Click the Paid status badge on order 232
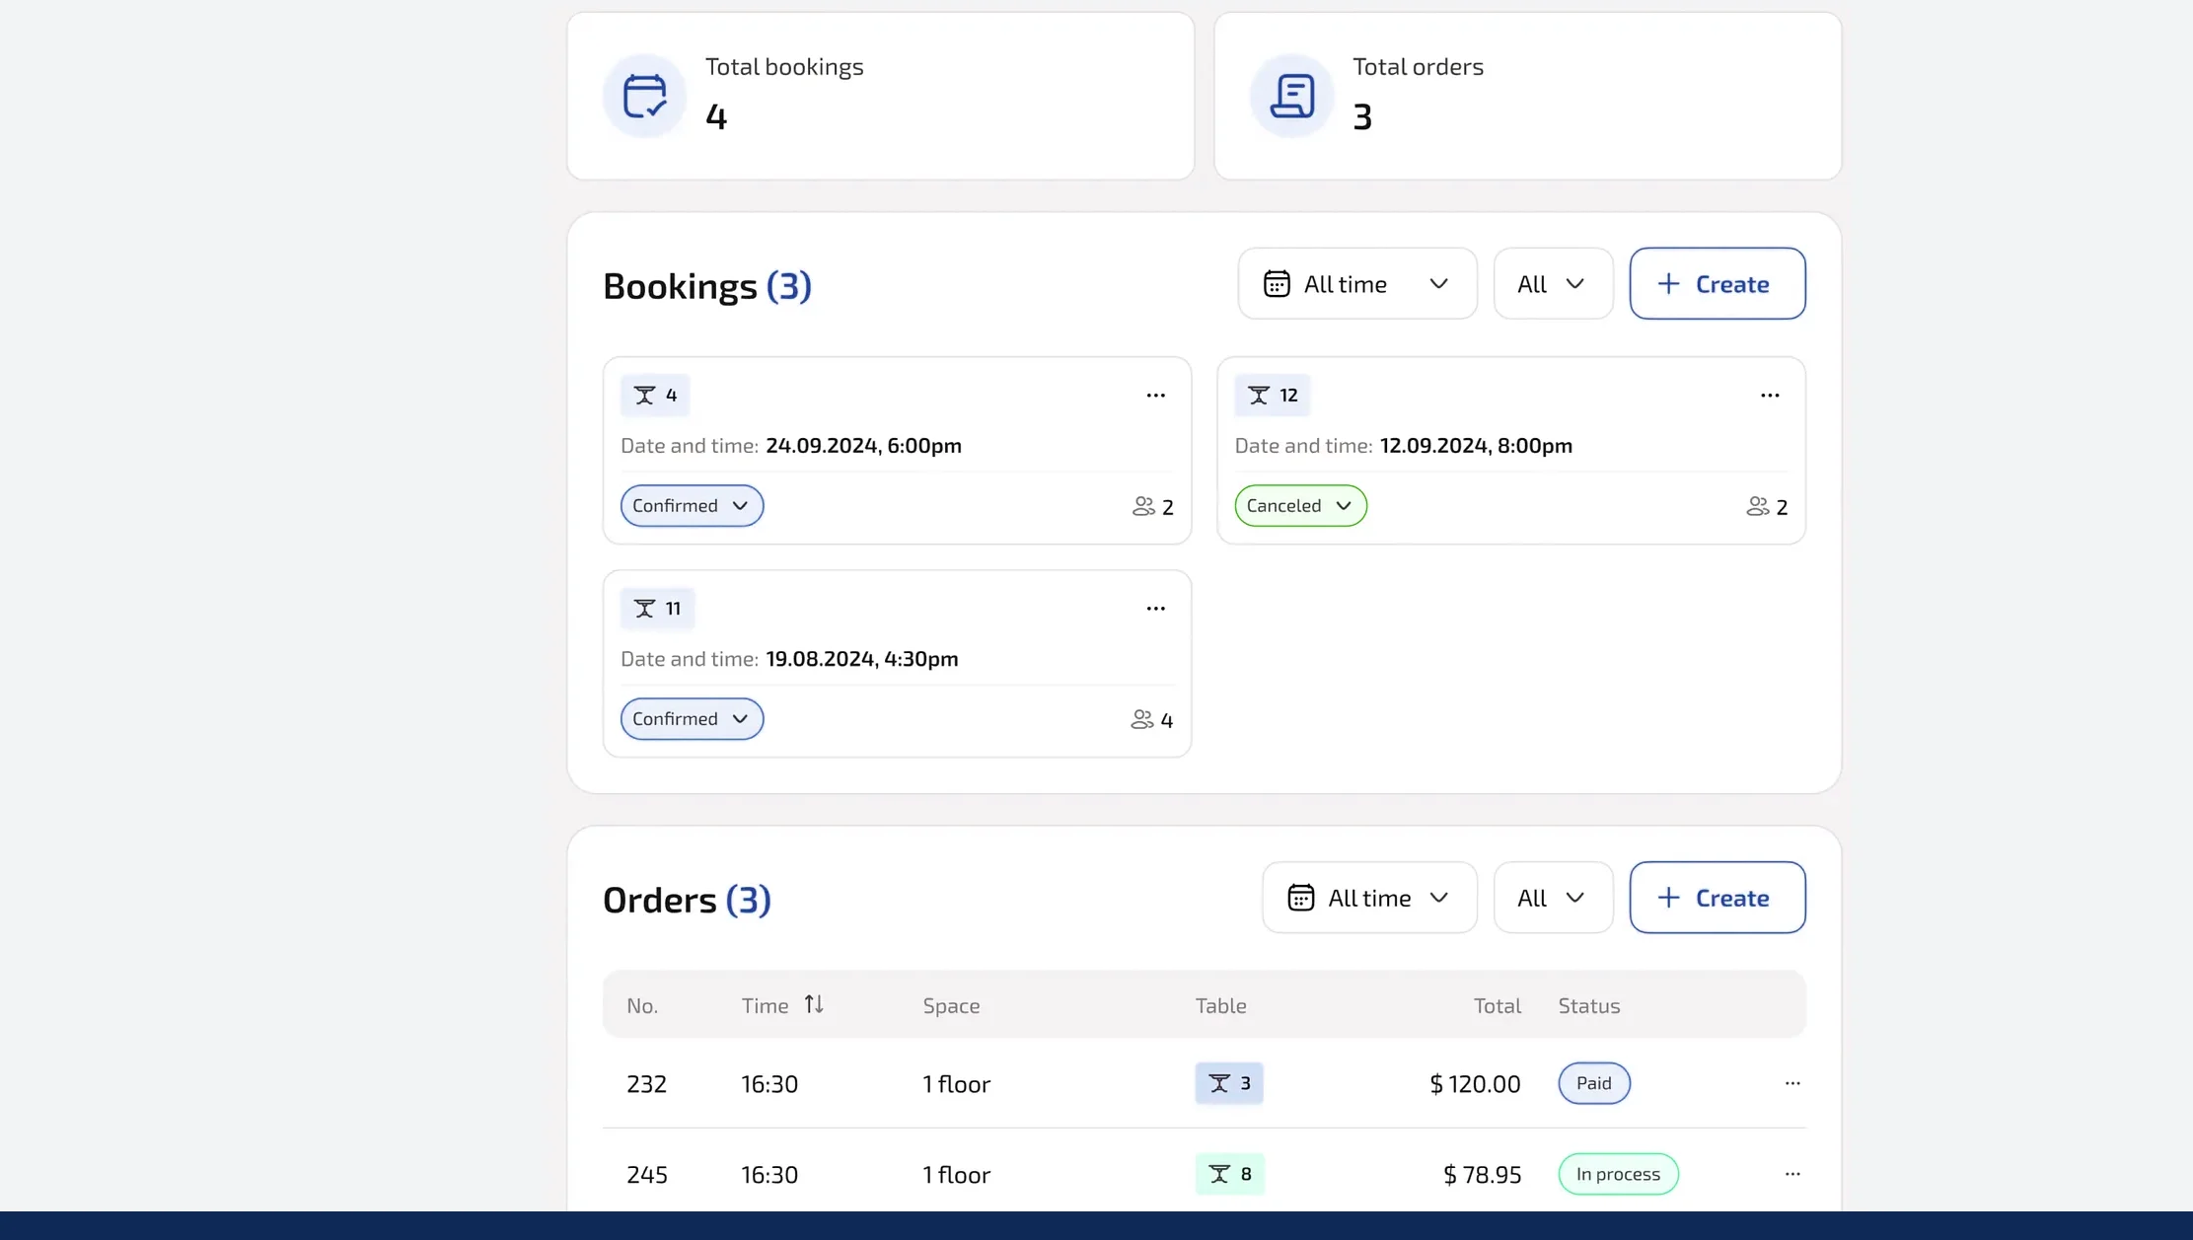The height and width of the screenshot is (1240, 2193). pyautogui.click(x=1593, y=1083)
